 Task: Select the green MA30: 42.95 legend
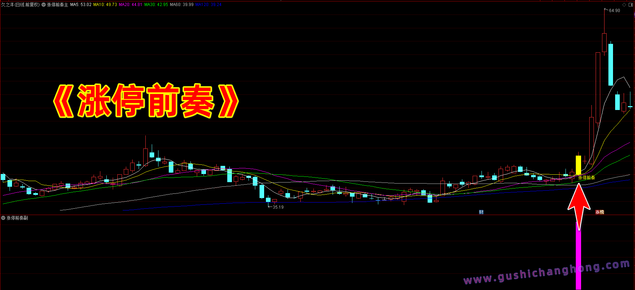pos(156,5)
